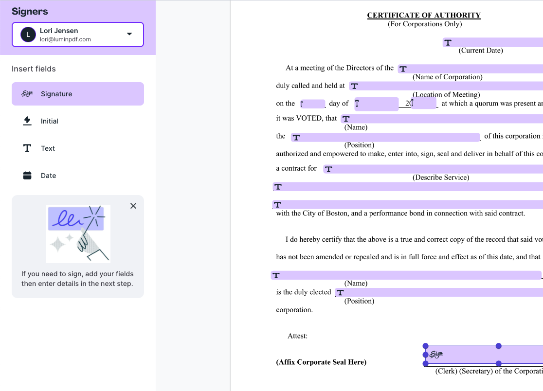Click the day number field after 'on the'
Image resolution: width=543 pixels, height=391 pixels.
(x=313, y=104)
